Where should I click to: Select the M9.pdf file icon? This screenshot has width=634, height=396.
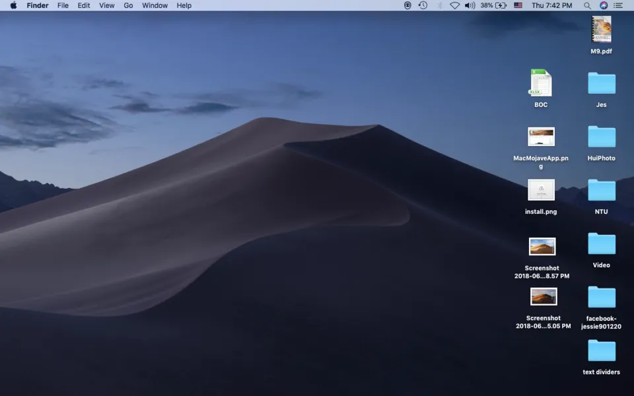coord(601,29)
